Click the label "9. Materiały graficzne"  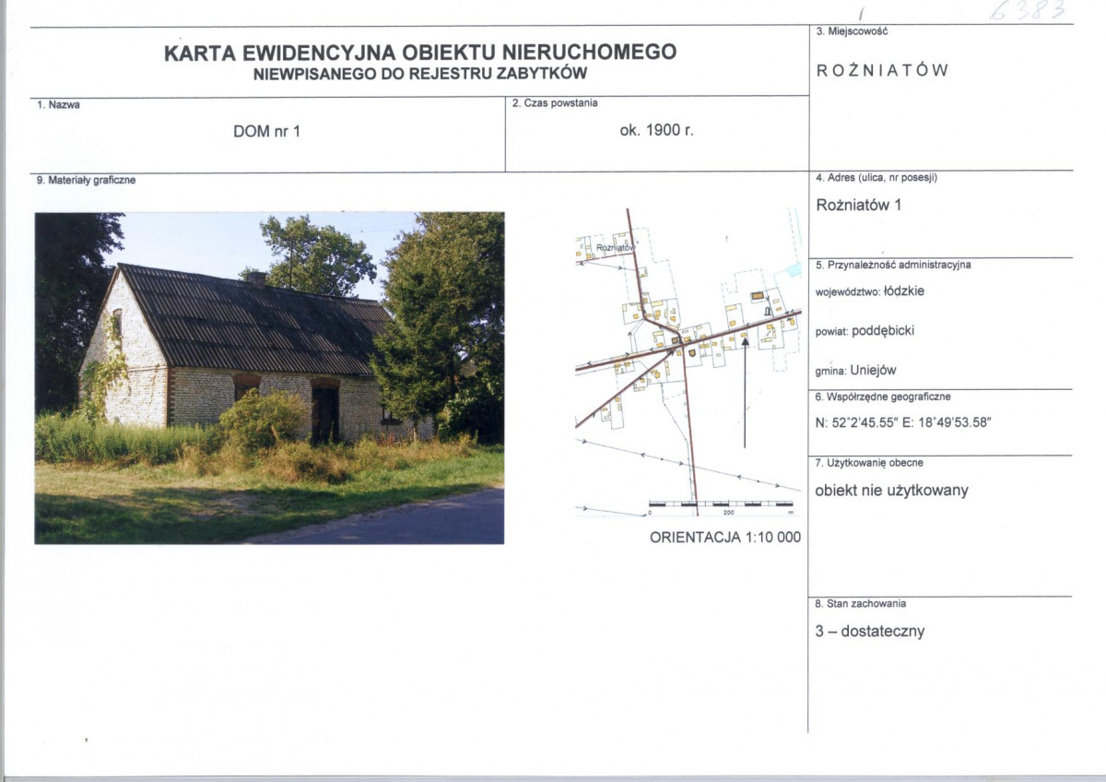pyautogui.click(x=86, y=181)
